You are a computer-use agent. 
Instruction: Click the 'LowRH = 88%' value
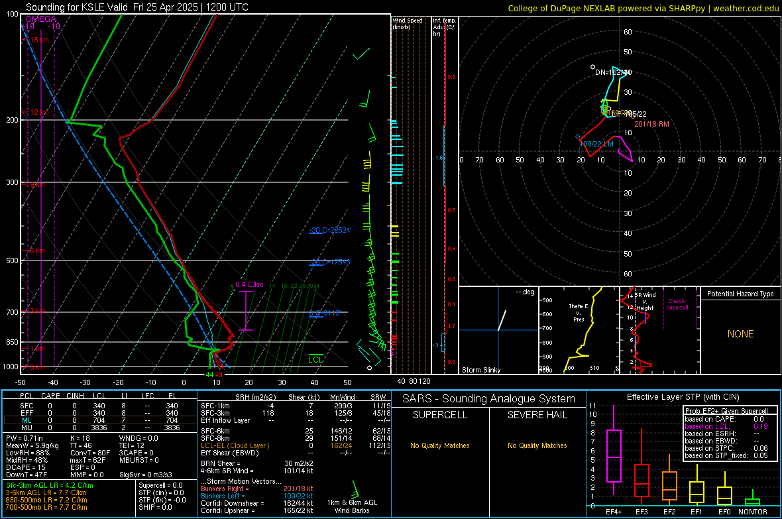coord(27,453)
